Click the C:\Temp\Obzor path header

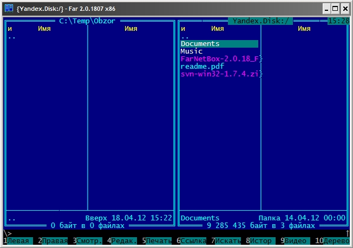(87, 21)
